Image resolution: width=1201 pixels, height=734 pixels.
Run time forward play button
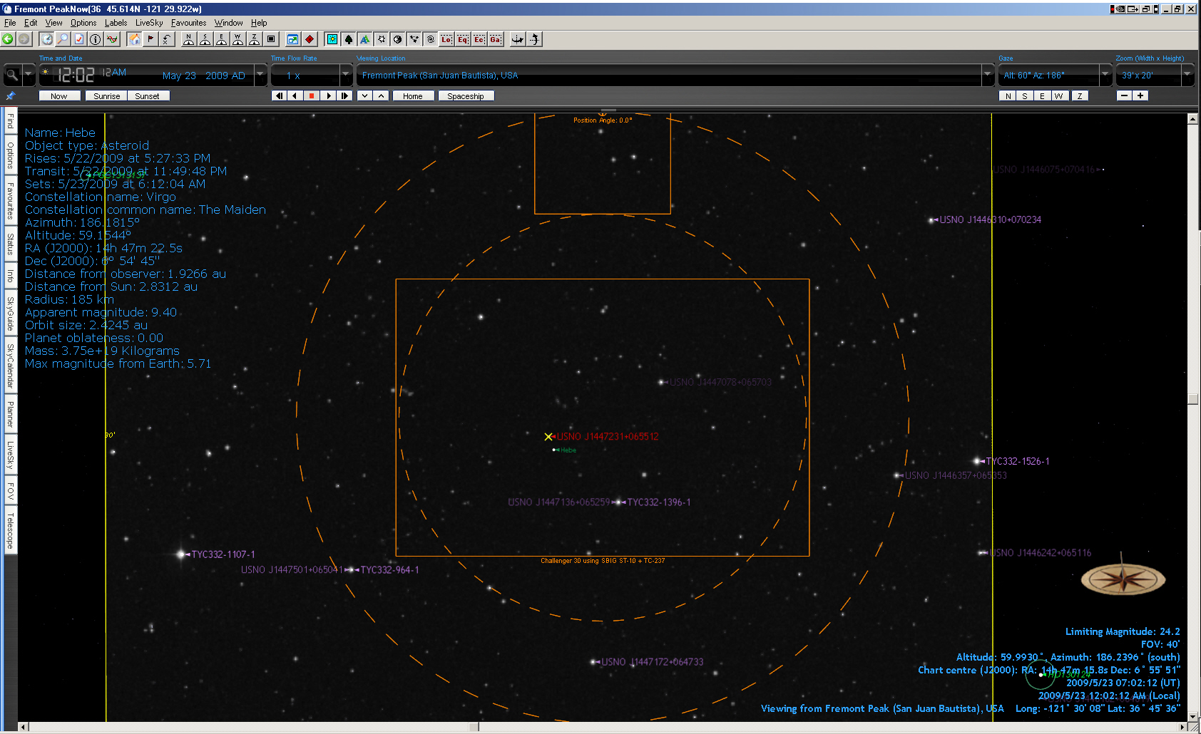(x=328, y=95)
